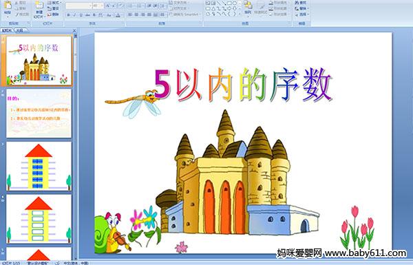Click the Find button in editing group
413x265 pixels.
301,3
